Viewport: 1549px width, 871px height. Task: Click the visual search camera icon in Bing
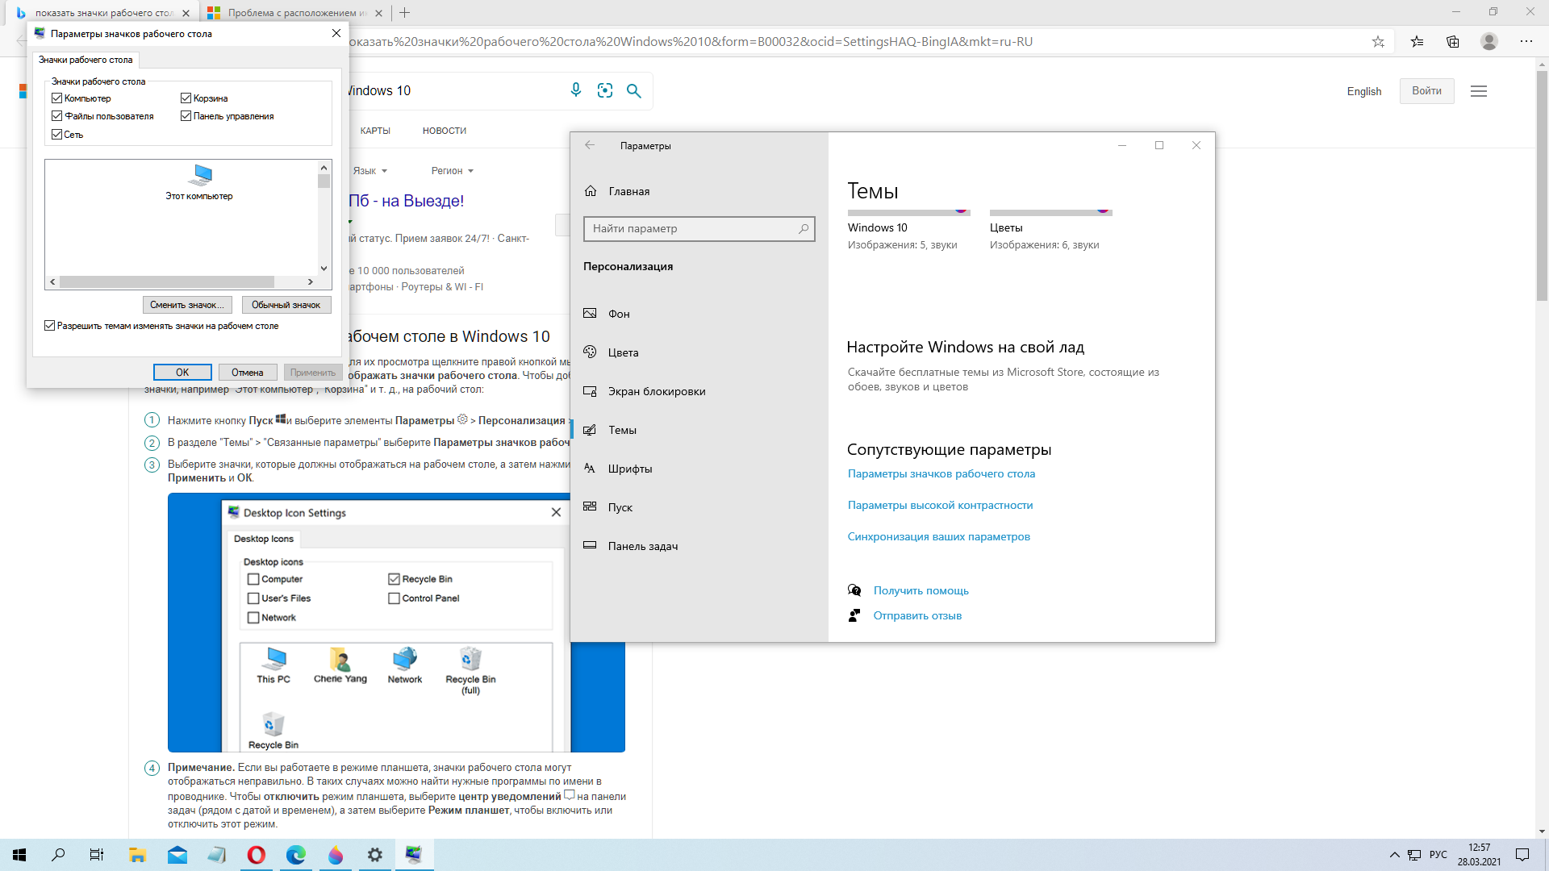coord(605,90)
